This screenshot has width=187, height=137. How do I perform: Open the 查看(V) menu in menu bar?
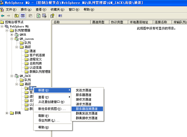pos(41,10)
